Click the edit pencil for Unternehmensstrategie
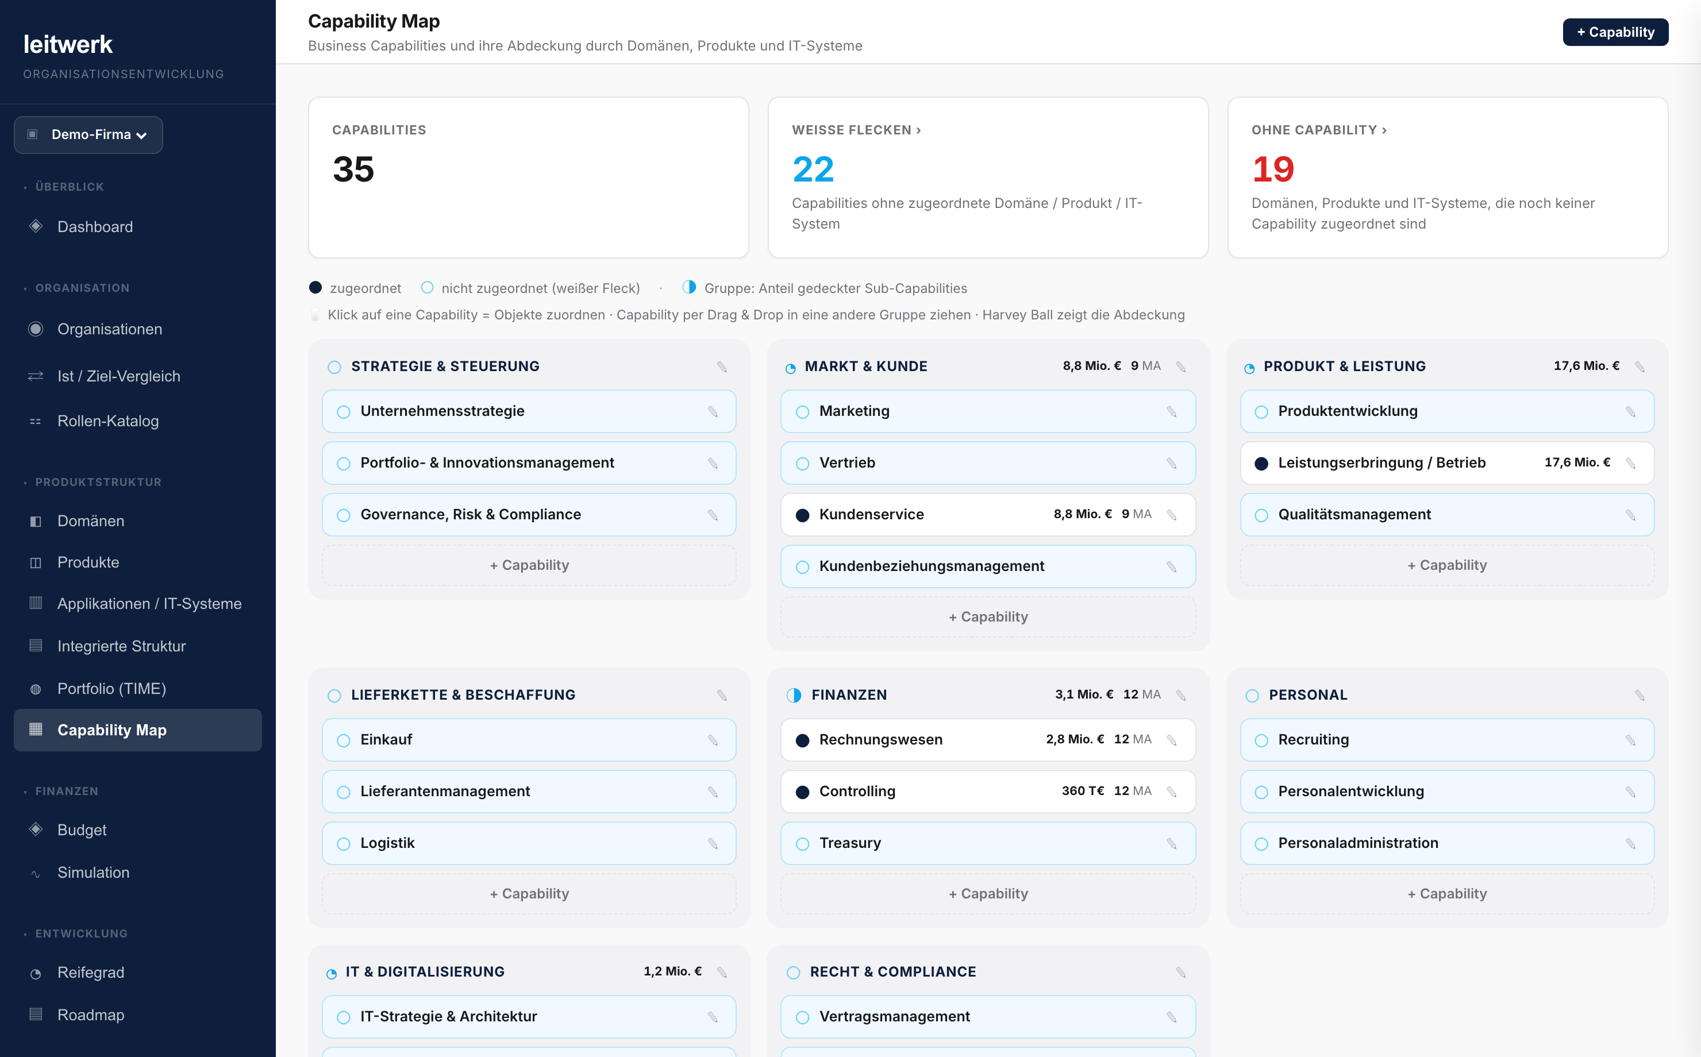 tap(713, 412)
